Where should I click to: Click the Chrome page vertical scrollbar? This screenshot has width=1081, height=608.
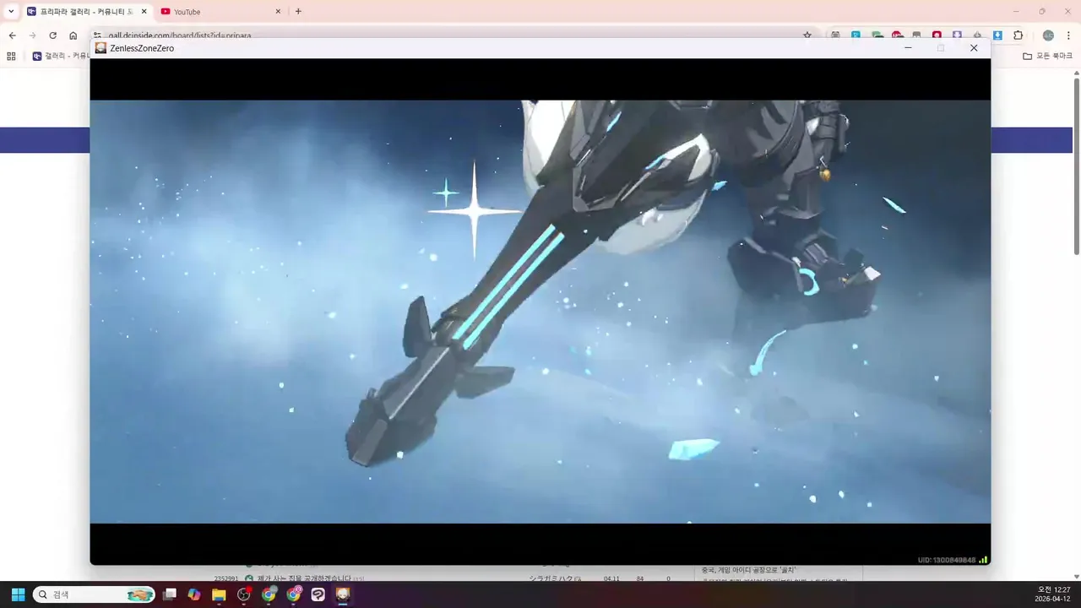[1077, 166]
